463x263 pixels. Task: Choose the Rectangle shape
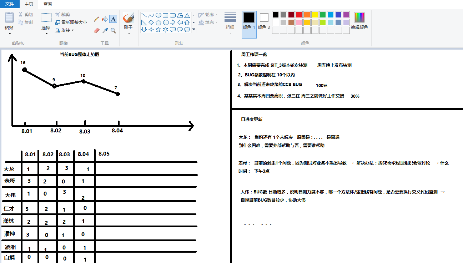point(165,15)
